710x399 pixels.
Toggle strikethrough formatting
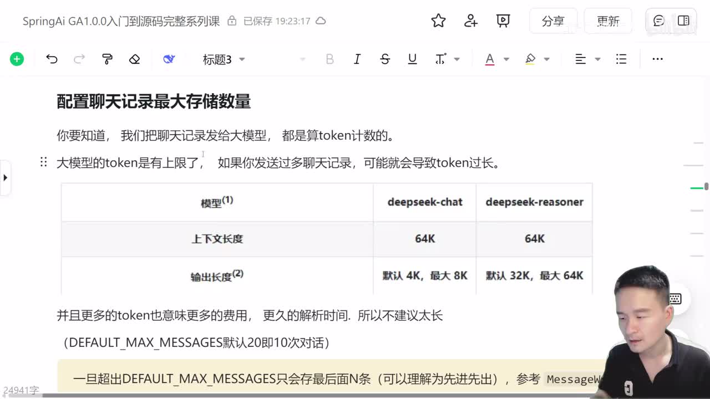point(385,59)
